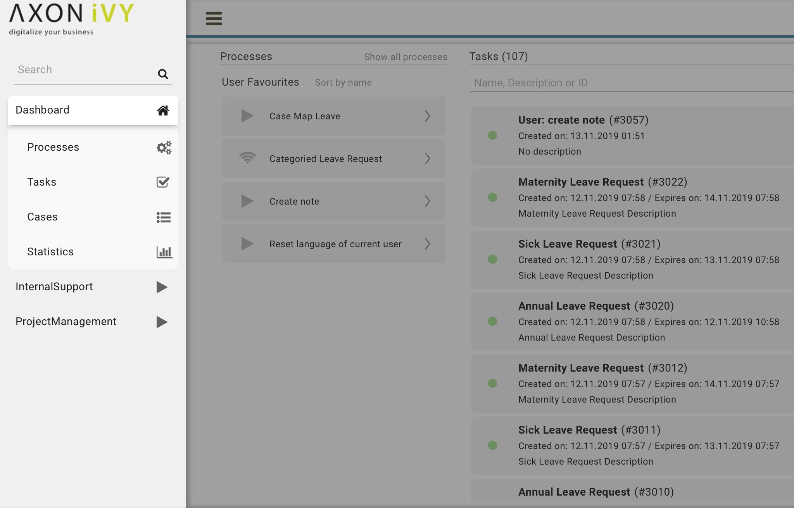Click the Tasks checkmark icon
794x508 pixels.
(163, 182)
